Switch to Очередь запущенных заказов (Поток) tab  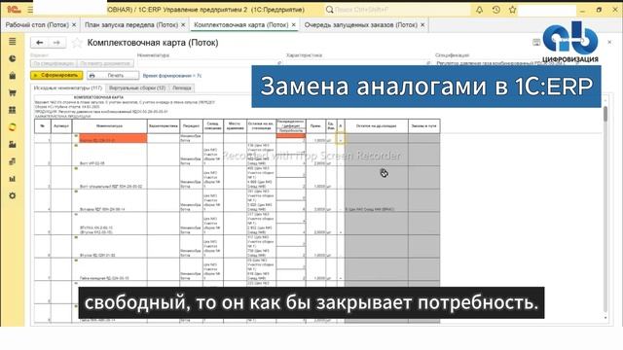pyautogui.click(x=361, y=24)
